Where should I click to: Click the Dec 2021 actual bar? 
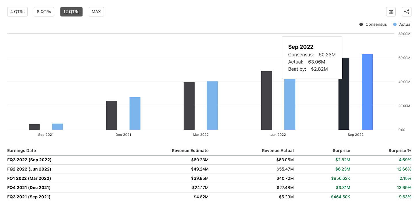tap(135, 114)
